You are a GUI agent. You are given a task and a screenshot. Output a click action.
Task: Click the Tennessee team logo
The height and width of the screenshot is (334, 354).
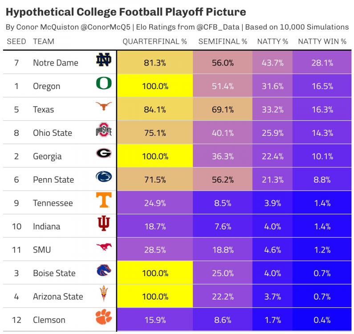tap(104, 201)
